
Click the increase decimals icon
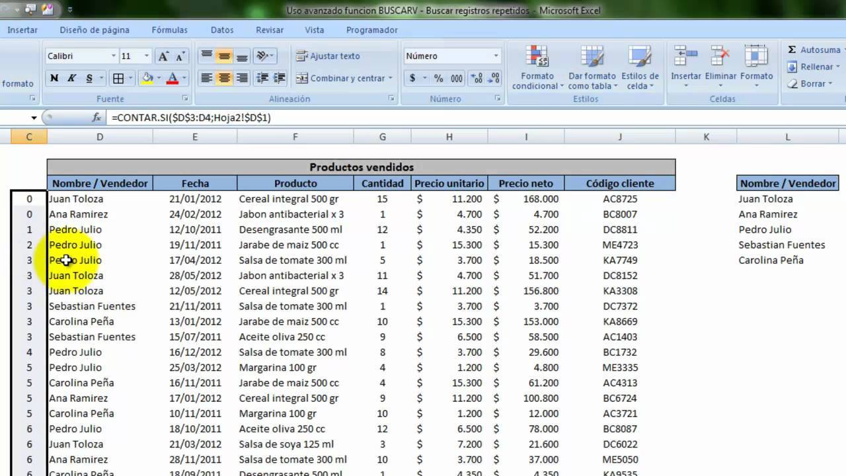pyautogui.click(x=476, y=78)
